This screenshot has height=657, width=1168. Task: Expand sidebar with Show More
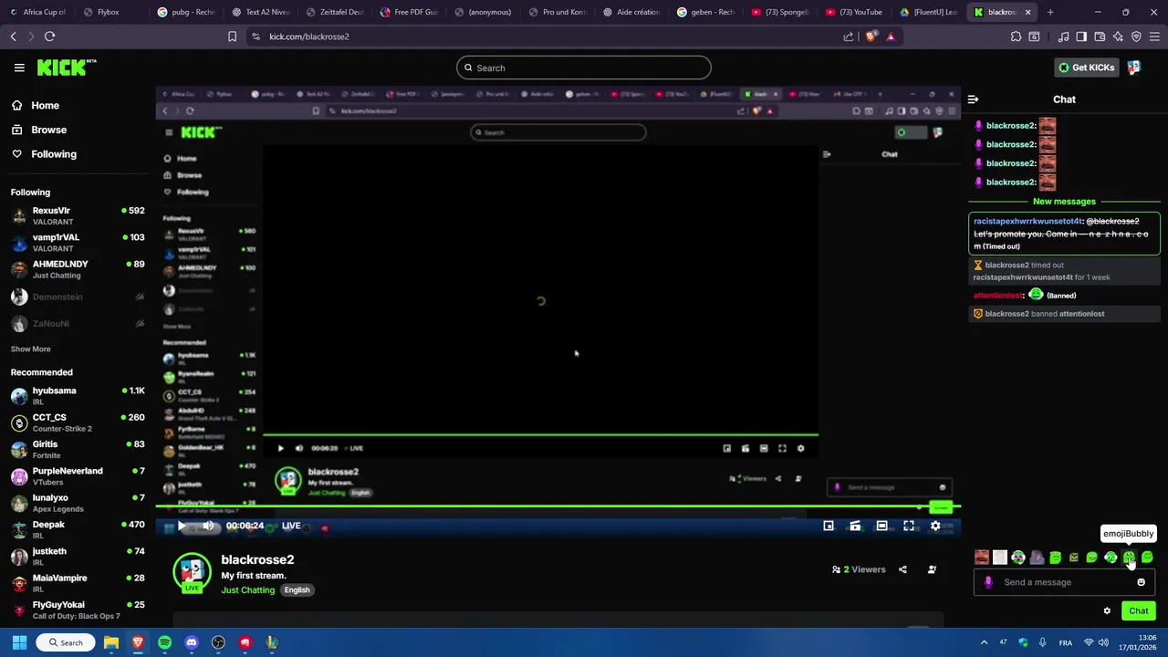pyautogui.click(x=31, y=349)
